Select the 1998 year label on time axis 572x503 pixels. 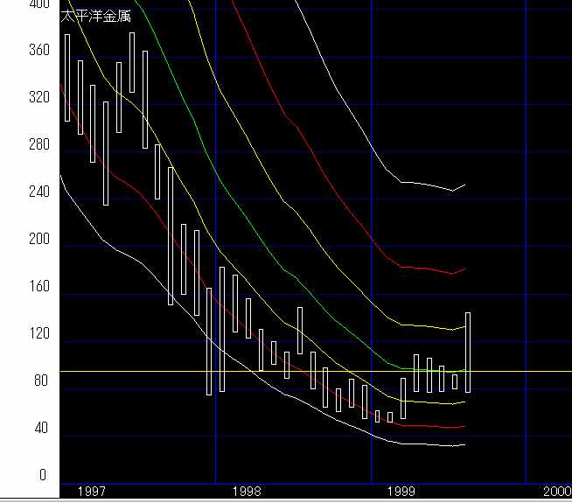248,493
